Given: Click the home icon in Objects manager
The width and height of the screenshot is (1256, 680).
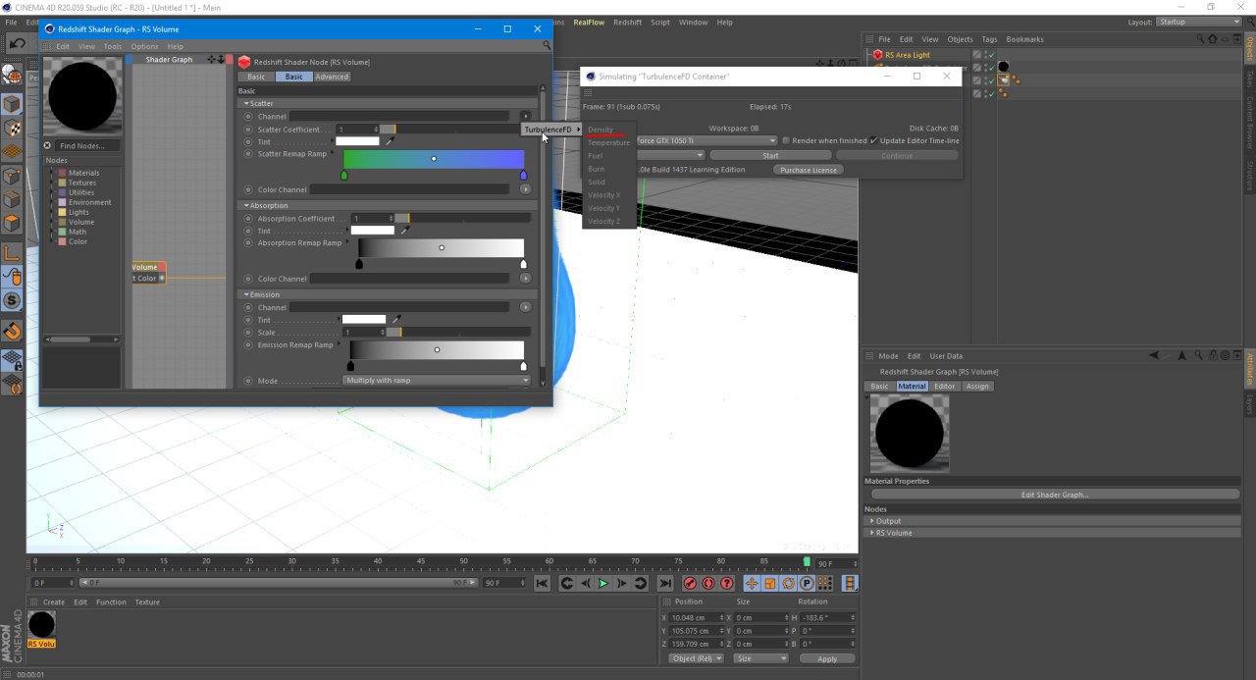Looking at the screenshot, I should coord(1213,39).
